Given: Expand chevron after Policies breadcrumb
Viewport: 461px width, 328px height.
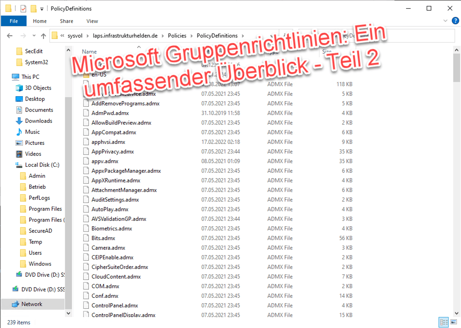Looking at the screenshot, I should click(x=192, y=36).
